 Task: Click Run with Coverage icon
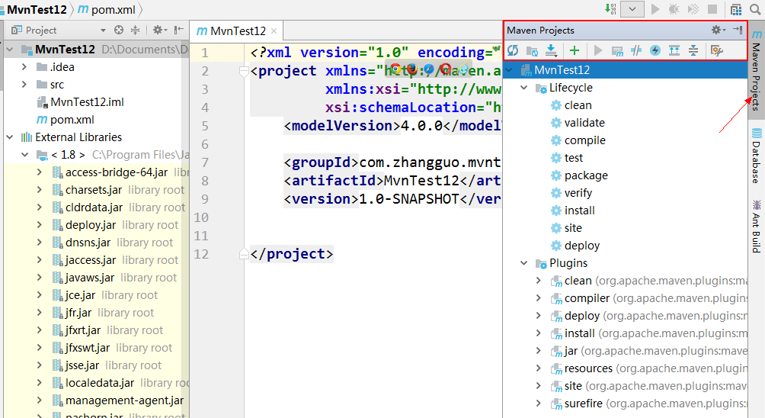tap(693, 9)
